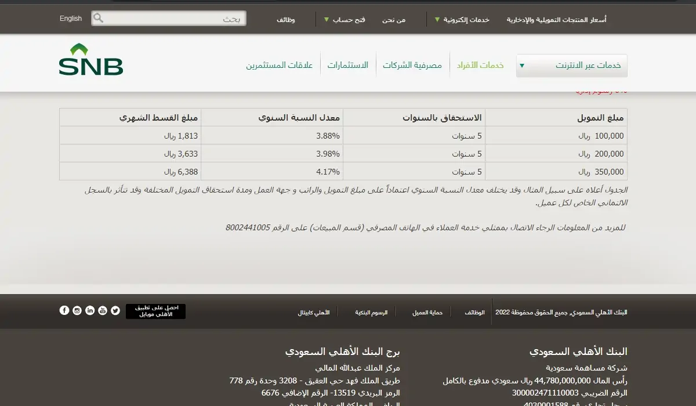Screen dimensions: 696x406
Task: Open the SNB Twitter icon
Action: [115, 310]
